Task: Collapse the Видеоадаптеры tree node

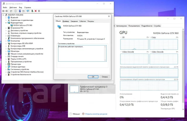Action: coord(6,23)
